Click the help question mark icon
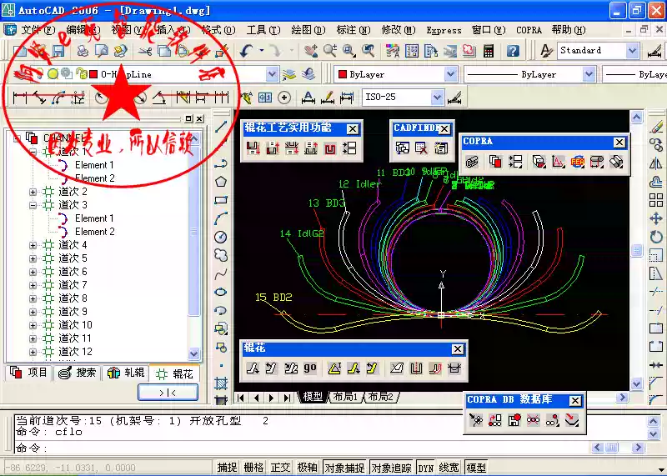 513,51
